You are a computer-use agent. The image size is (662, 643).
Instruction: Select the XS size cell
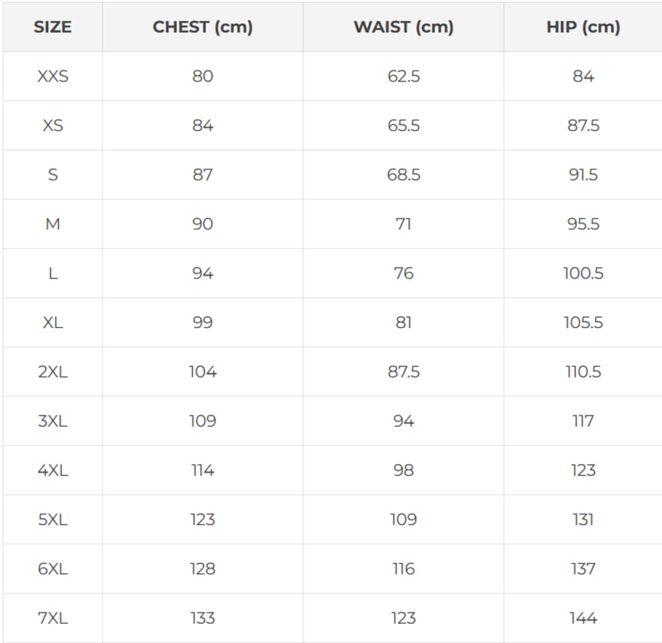(53, 125)
